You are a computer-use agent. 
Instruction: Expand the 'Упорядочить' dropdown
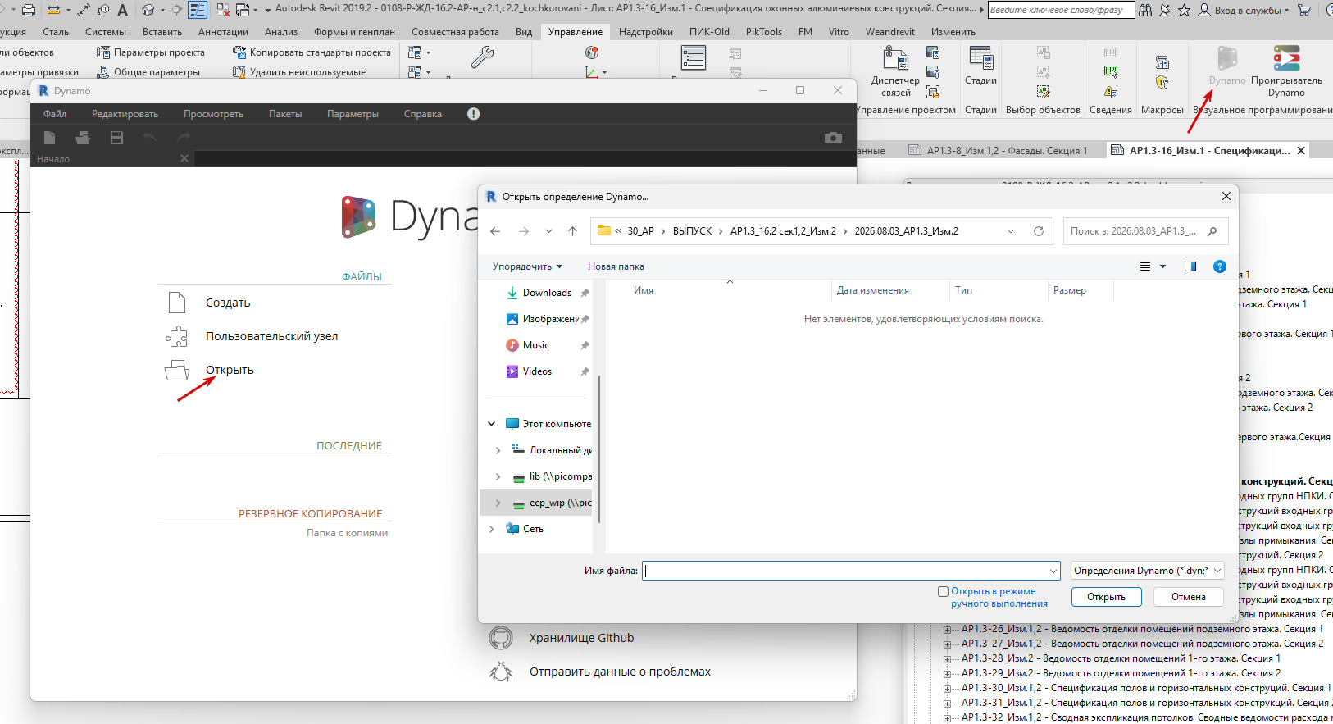pos(527,266)
